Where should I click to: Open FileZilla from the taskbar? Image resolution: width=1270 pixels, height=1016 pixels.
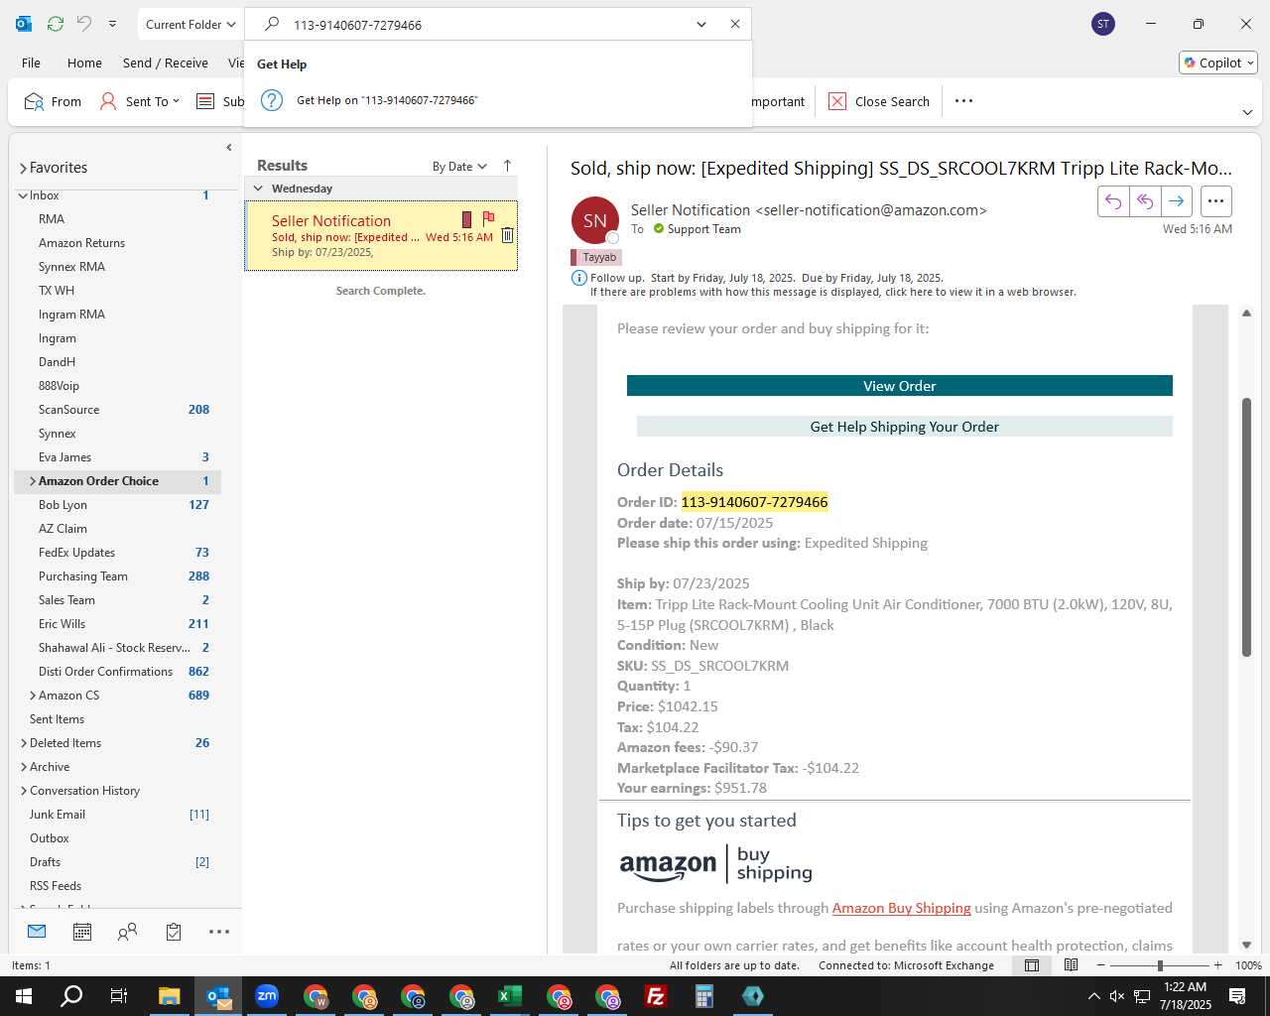point(656,996)
